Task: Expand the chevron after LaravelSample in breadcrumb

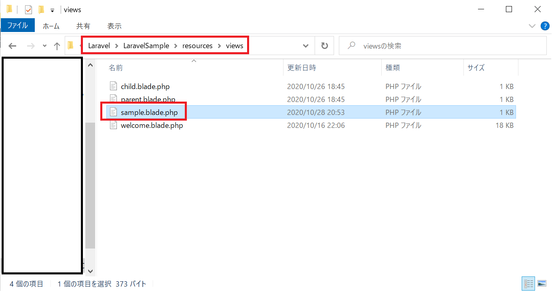Action: click(x=176, y=46)
